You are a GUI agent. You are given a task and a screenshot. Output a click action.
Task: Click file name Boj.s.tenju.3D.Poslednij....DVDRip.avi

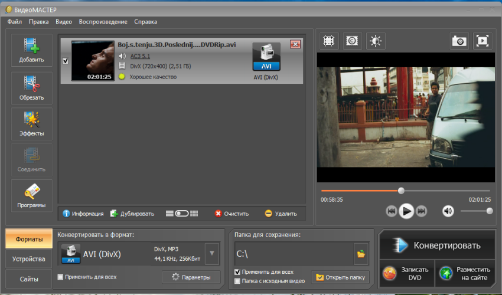177,45
